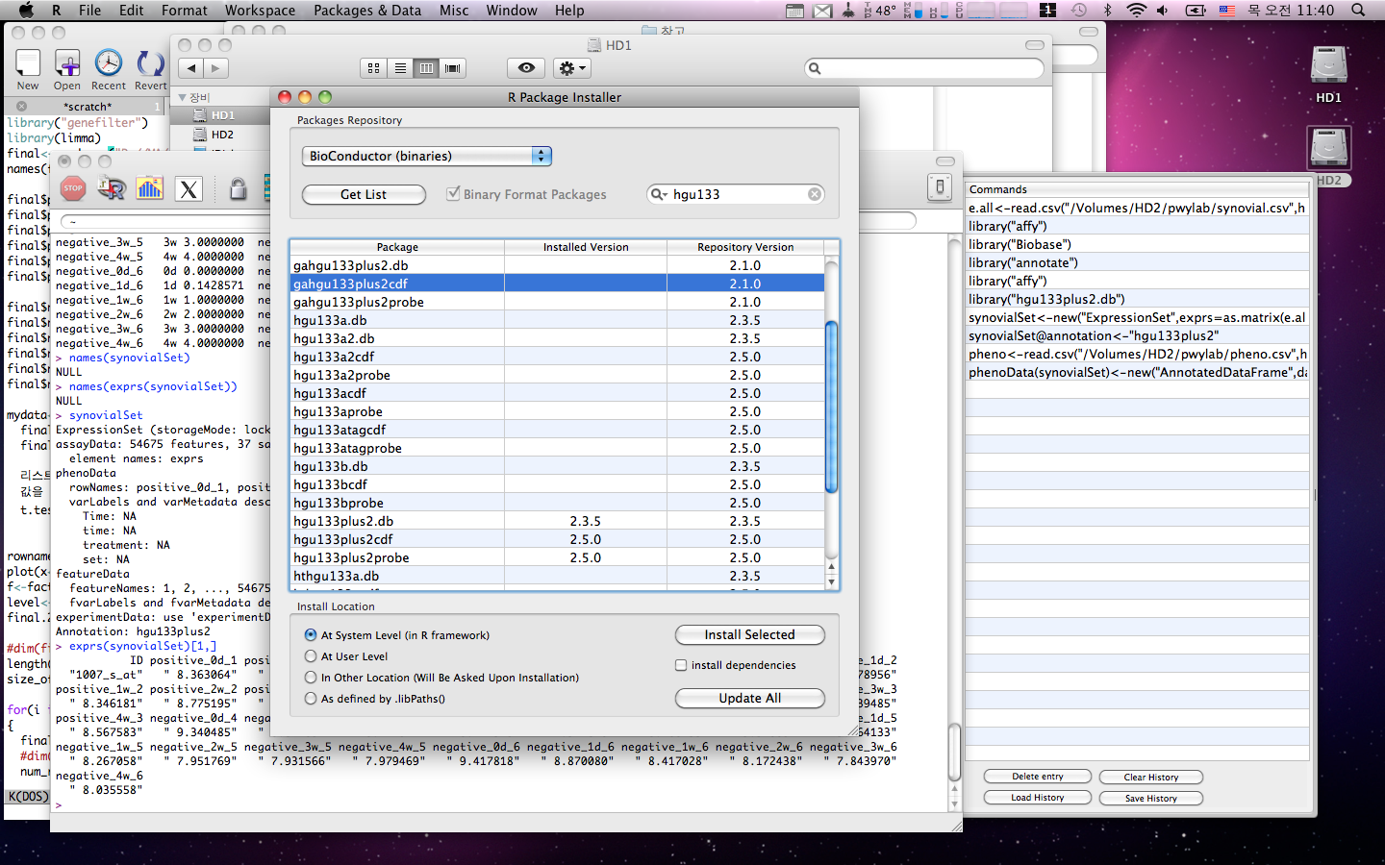Click the source R script icon in console toolbar
The height and width of the screenshot is (865, 1385).
click(112, 188)
